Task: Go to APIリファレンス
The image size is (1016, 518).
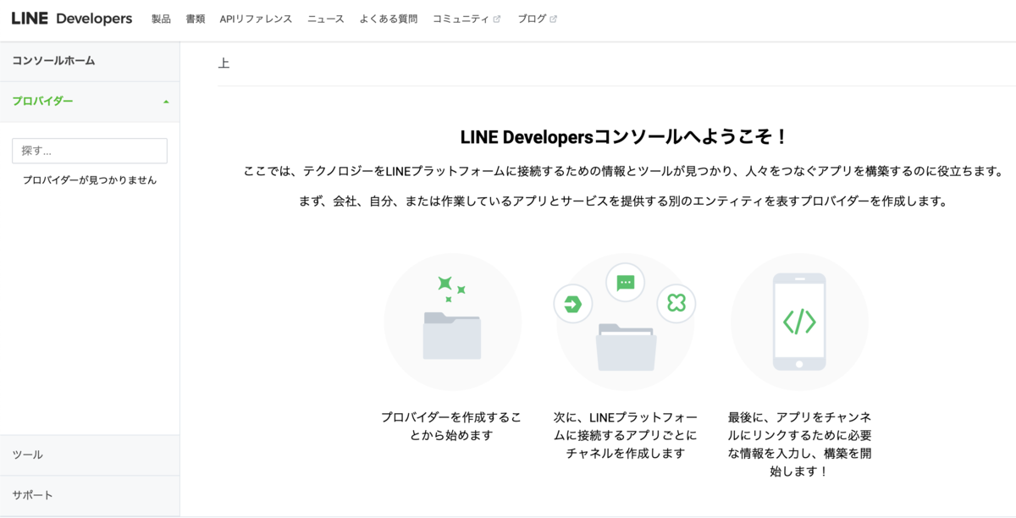Action: (256, 19)
